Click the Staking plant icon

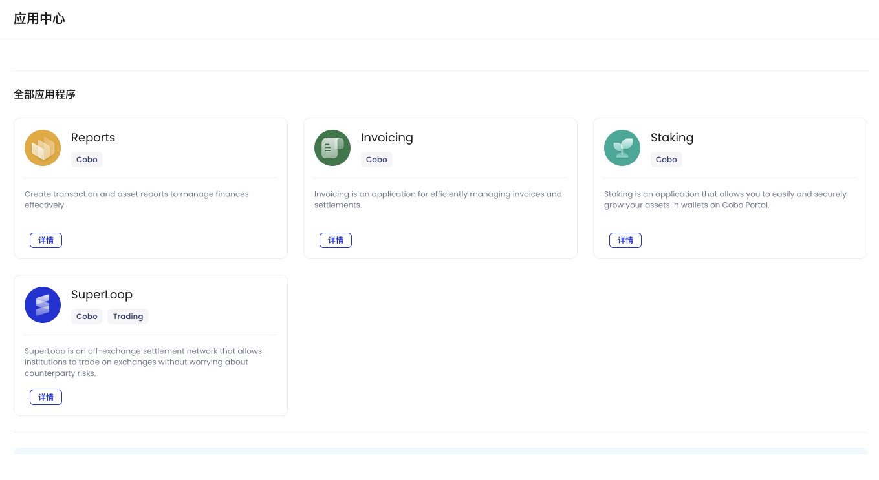tap(622, 148)
